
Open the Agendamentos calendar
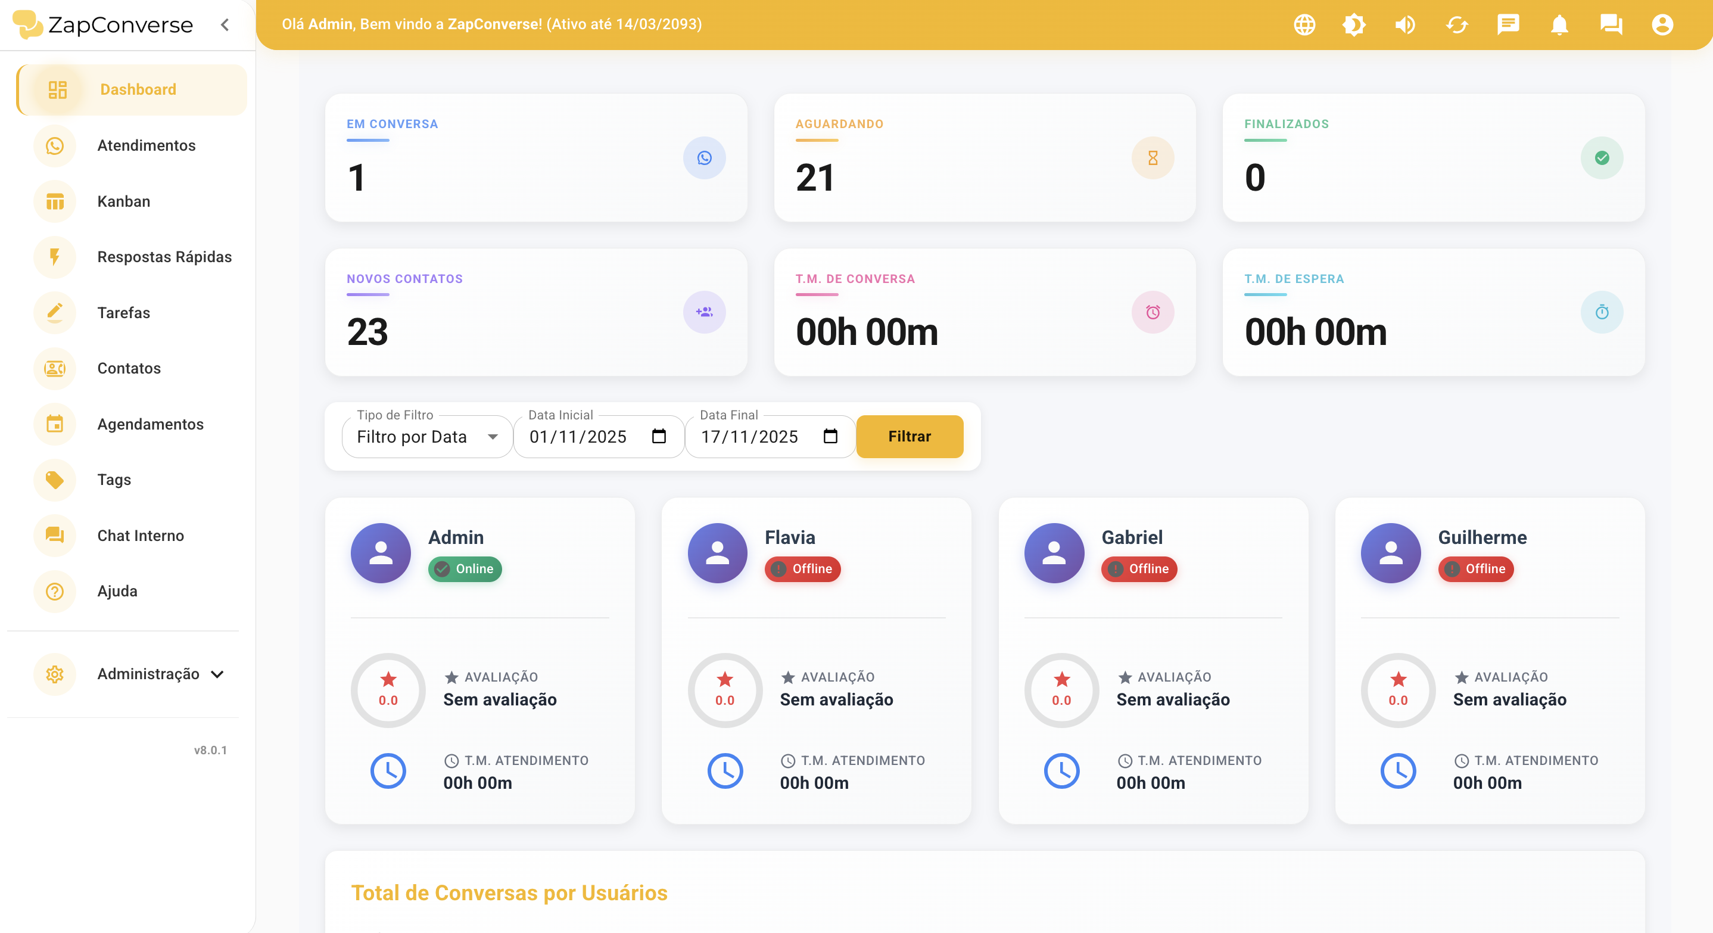click(150, 424)
